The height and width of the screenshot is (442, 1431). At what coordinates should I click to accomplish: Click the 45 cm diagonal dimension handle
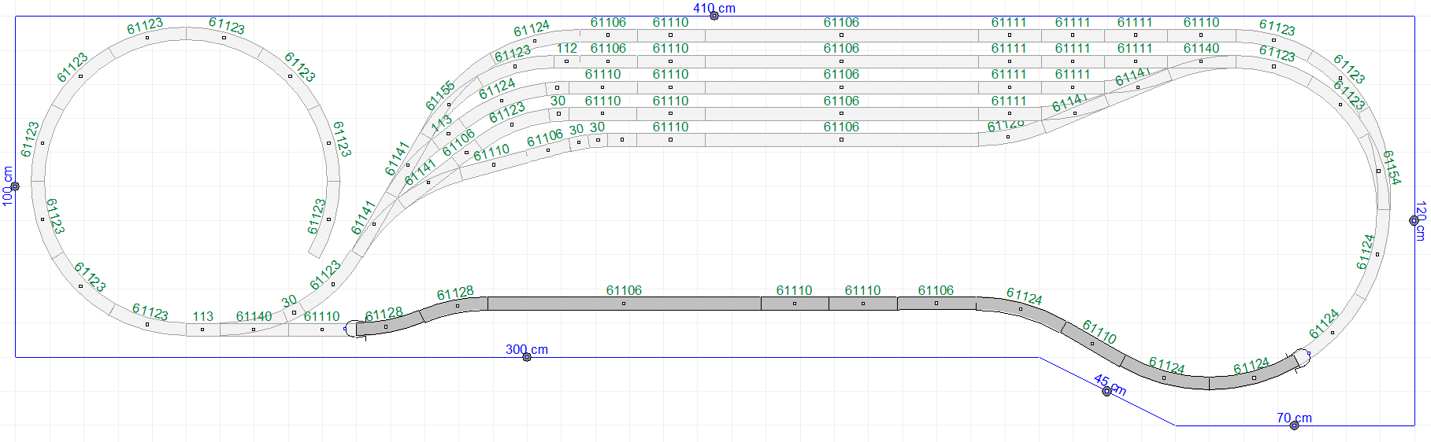point(1107,391)
